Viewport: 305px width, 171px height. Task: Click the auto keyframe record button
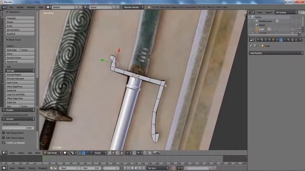coord(173,168)
